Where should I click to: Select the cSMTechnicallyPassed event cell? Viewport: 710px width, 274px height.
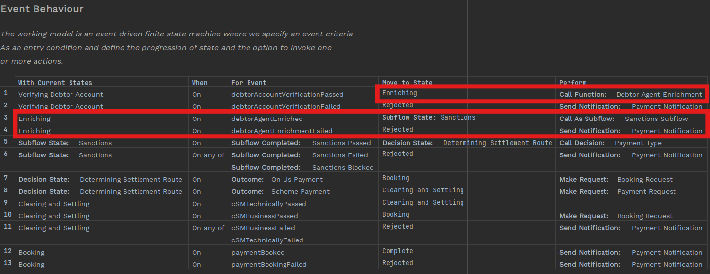pos(268,204)
